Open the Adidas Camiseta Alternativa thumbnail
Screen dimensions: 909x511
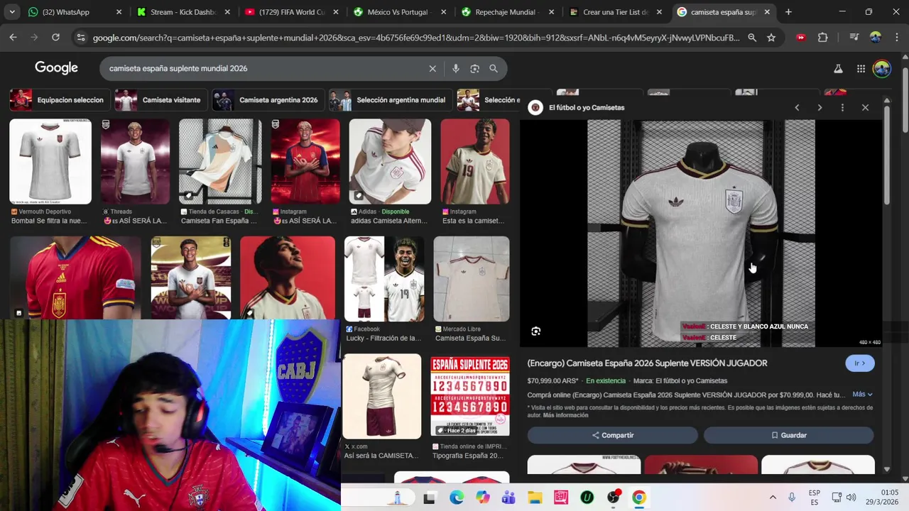pyautogui.click(x=390, y=162)
